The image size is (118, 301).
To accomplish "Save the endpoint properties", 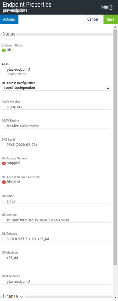I will [111, 19].
